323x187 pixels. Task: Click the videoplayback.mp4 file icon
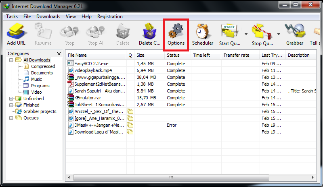pyautogui.click(x=70, y=70)
